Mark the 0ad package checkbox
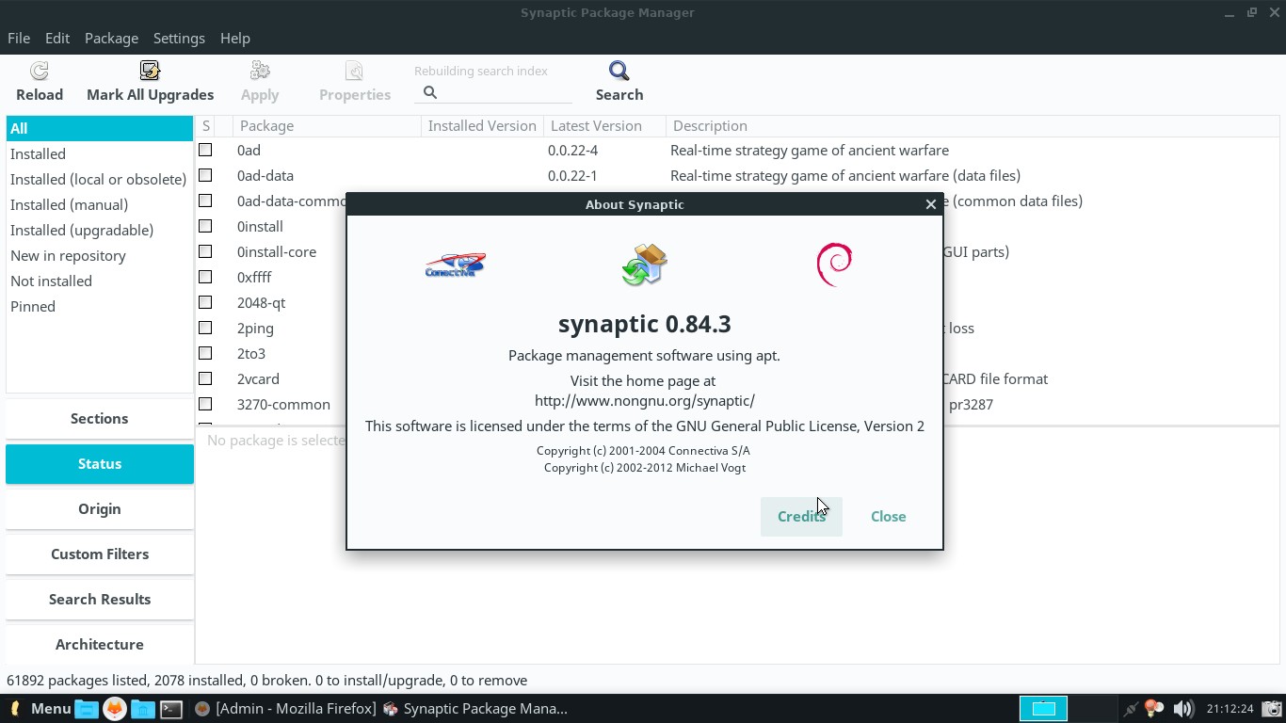 (x=205, y=150)
